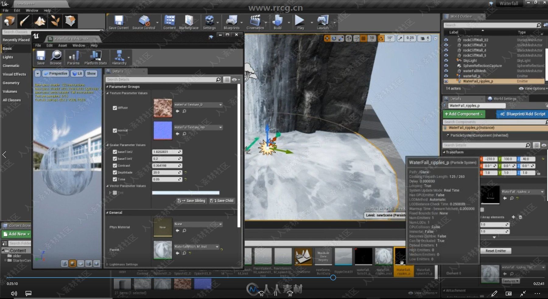
Task: Open Hierarchy in material editor toolbar
Action: click(x=119, y=58)
